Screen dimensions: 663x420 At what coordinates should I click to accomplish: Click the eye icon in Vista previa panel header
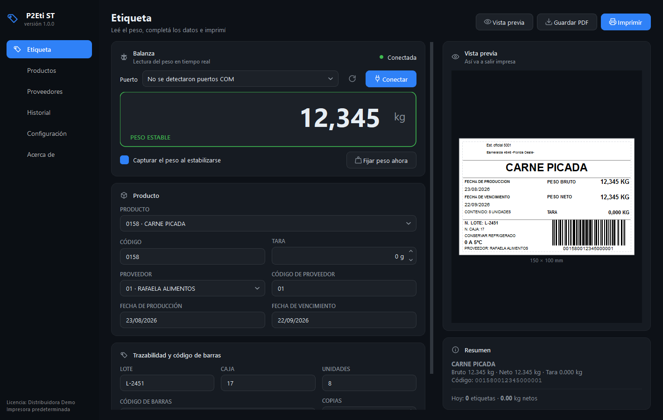(455, 57)
